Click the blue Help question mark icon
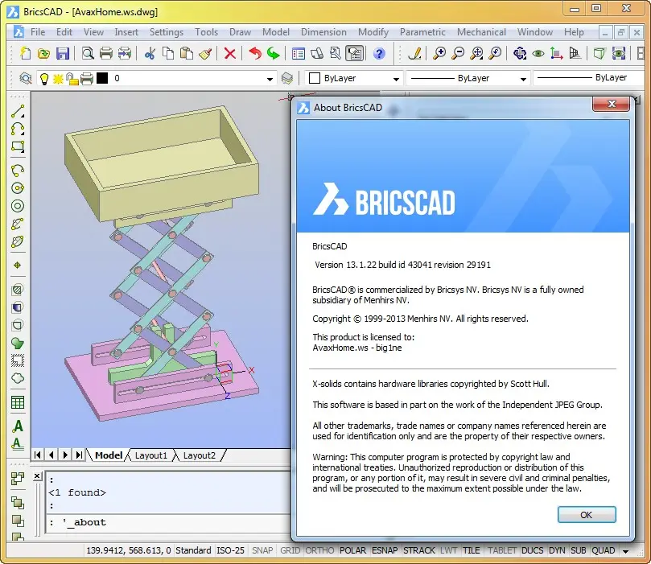 pyautogui.click(x=379, y=54)
